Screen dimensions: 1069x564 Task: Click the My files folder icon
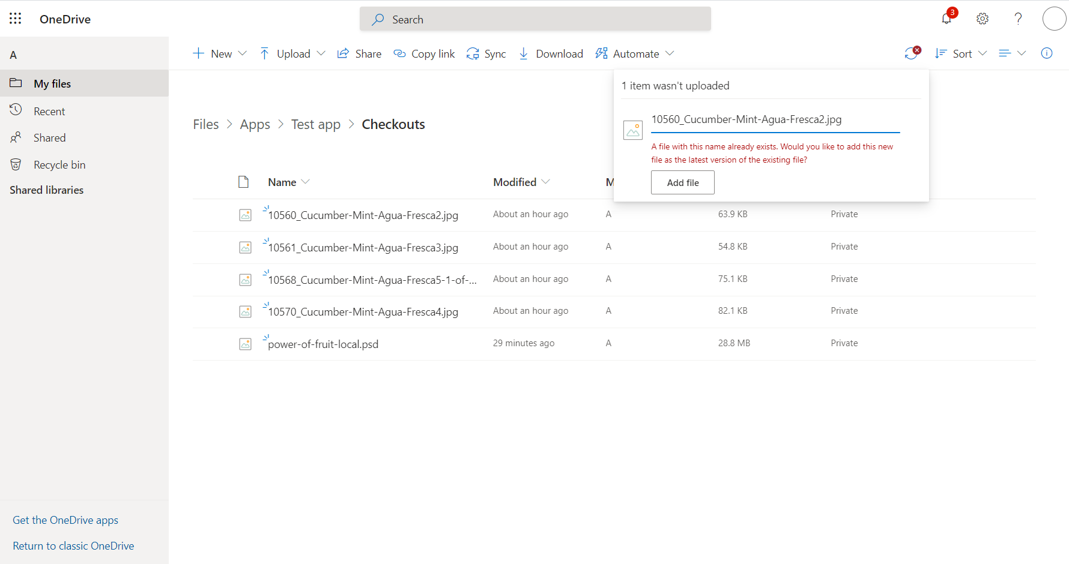[x=16, y=83]
